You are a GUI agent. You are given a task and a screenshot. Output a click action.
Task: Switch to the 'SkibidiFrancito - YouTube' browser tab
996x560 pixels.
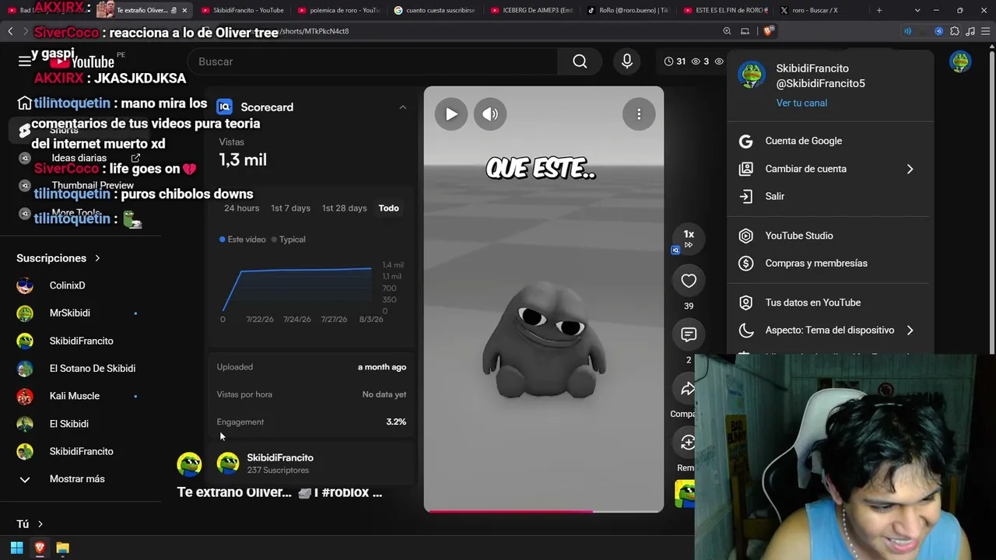pyautogui.click(x=242, y=10)
